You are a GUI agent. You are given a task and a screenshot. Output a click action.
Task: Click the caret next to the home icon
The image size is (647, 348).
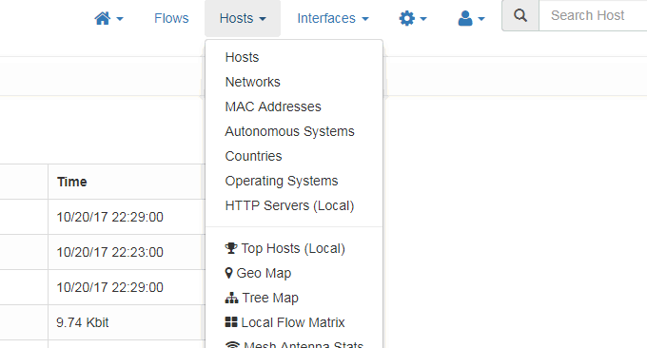click(120, 19)
